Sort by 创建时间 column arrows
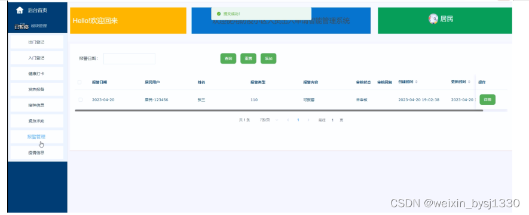529x215 pixels. 416,82
